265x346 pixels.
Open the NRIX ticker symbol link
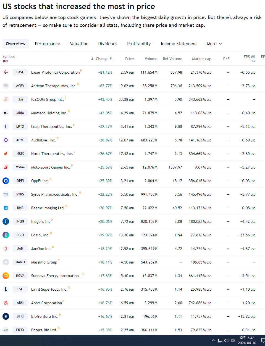point(20,154)
